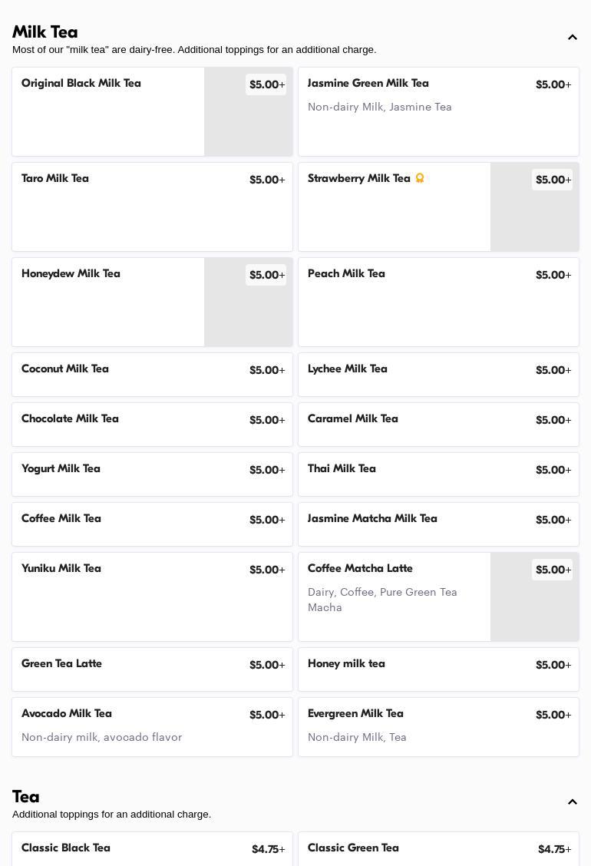Collapse the Milk Tea section chevron

pos(573,38)
